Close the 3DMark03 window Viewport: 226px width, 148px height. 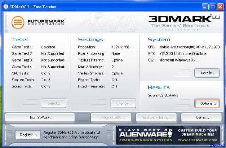pos(220,7)
